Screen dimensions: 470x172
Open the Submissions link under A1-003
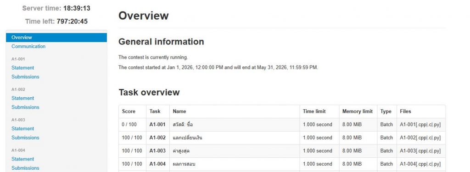(x=26, y=138)
